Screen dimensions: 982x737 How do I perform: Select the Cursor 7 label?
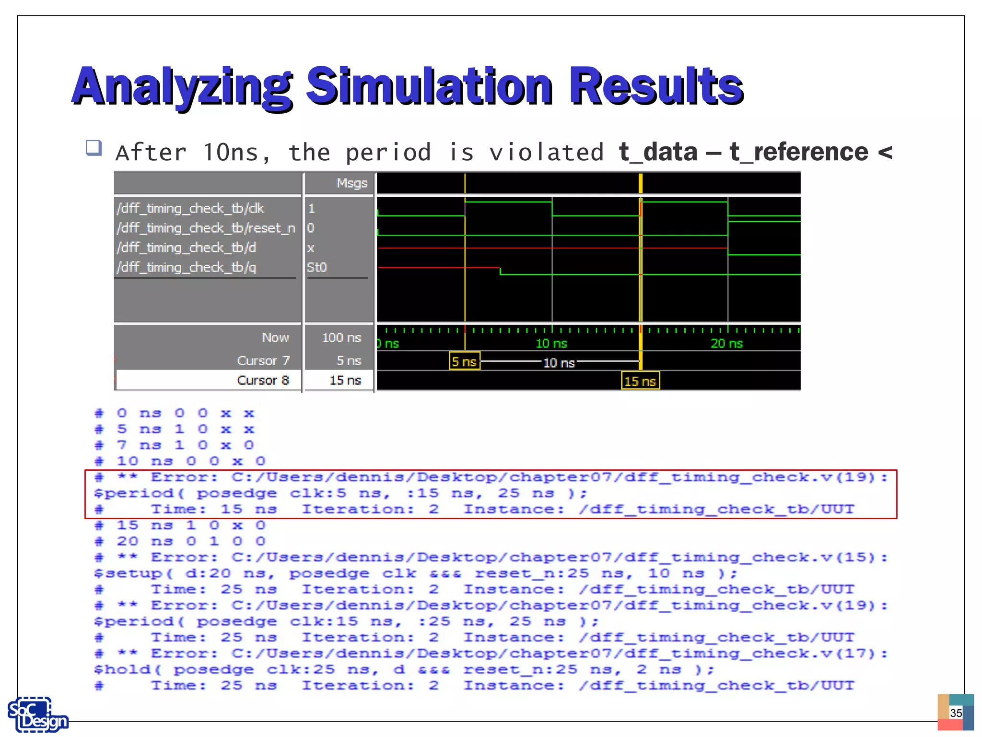(263, 360)
